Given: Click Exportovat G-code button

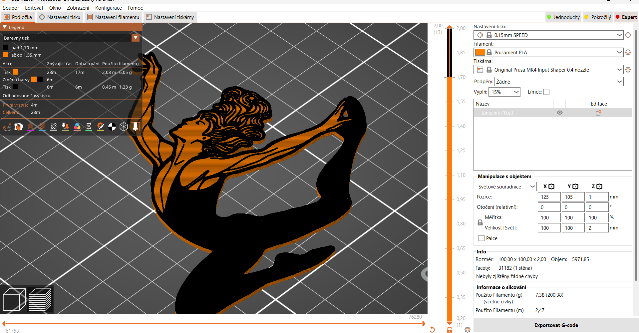Looking at the screenshot, I should click(556, 325).
